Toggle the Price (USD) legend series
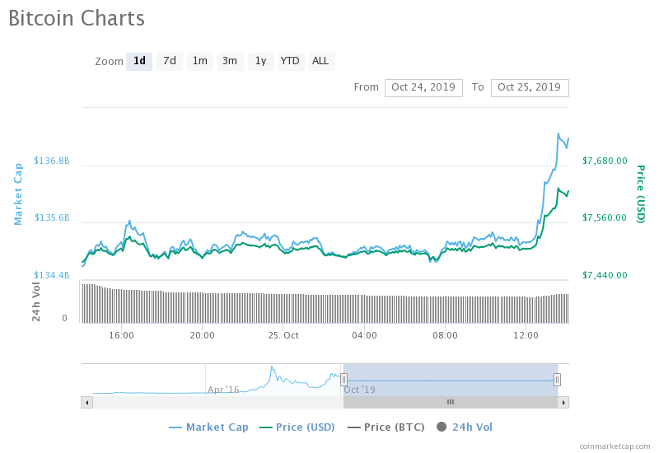This screenshot has width=659, height=453. [297, 427]
